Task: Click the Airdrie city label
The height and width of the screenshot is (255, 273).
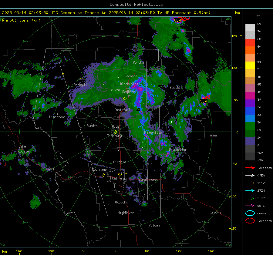Action: click(x=120, y=162)
